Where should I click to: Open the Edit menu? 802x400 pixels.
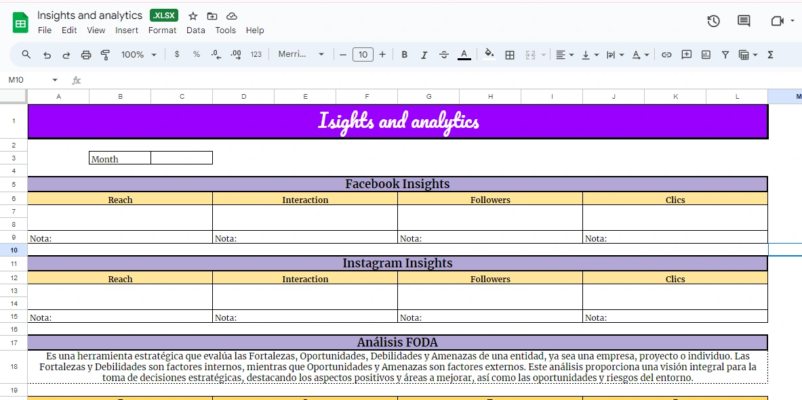pos(69,30)
